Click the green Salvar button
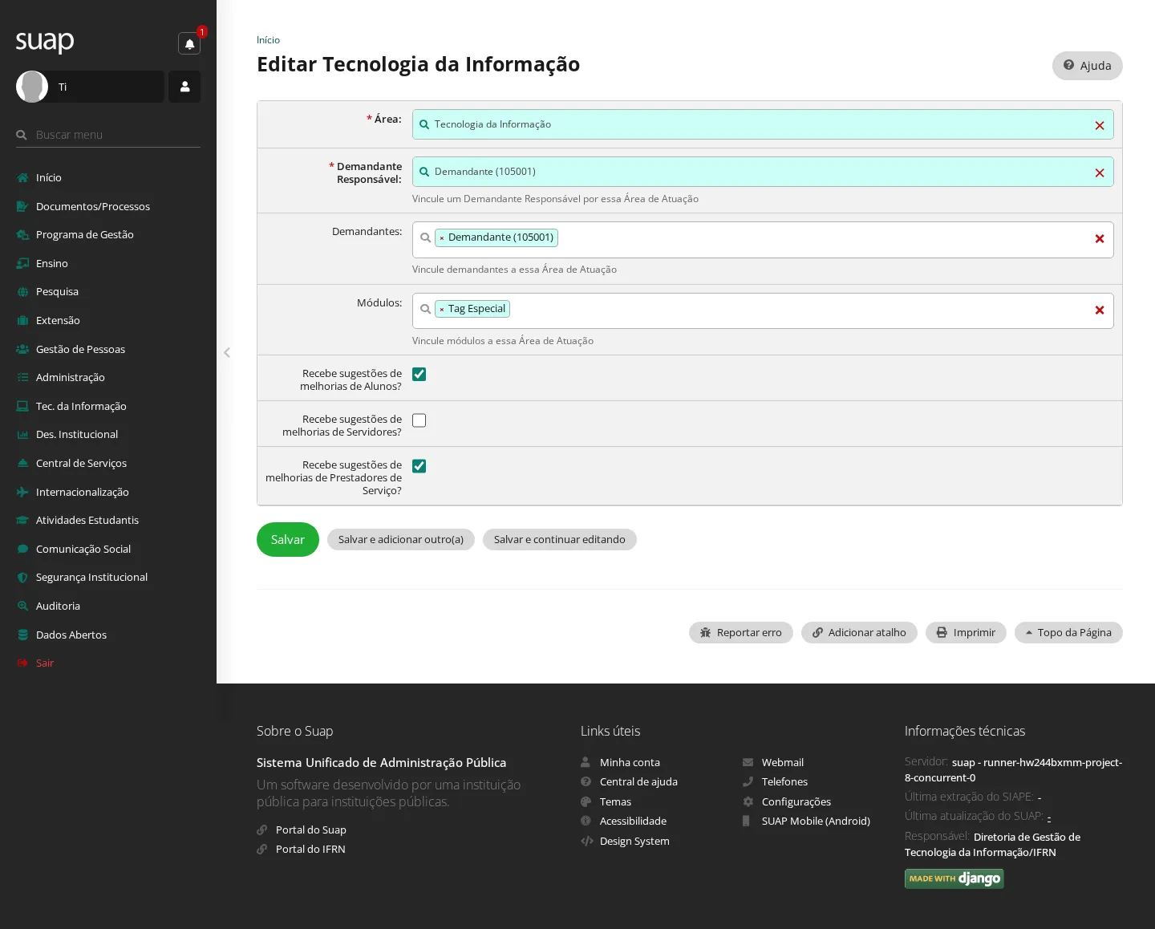The height and width of the screenshot is (929, 1155). [x=288, y=540]
